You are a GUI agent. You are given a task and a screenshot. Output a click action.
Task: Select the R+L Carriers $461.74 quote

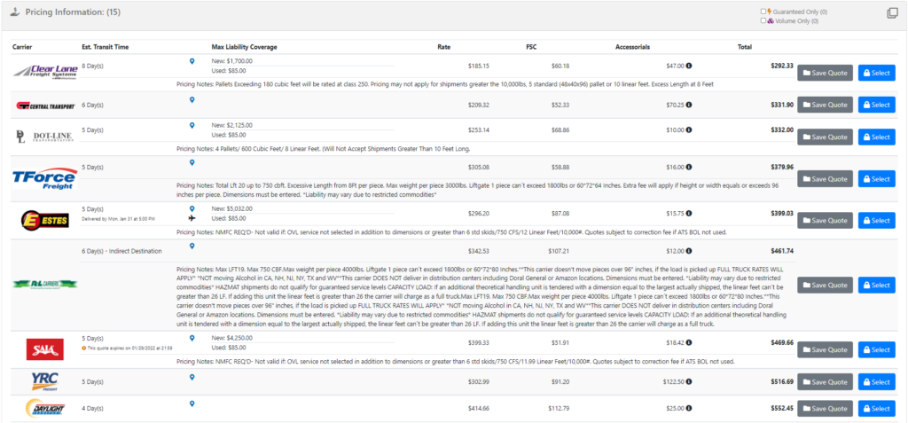pos(877,285)
